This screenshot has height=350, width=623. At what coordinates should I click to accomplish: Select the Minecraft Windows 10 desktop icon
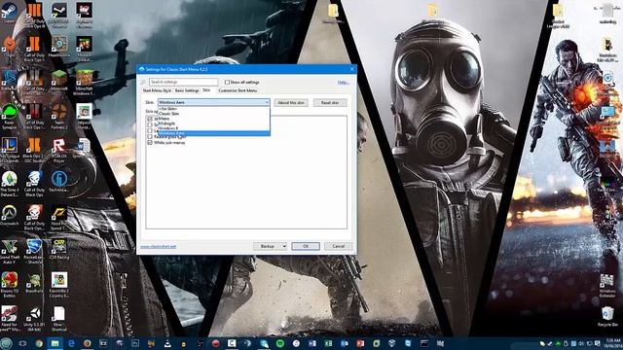click(x=84, y=83)
